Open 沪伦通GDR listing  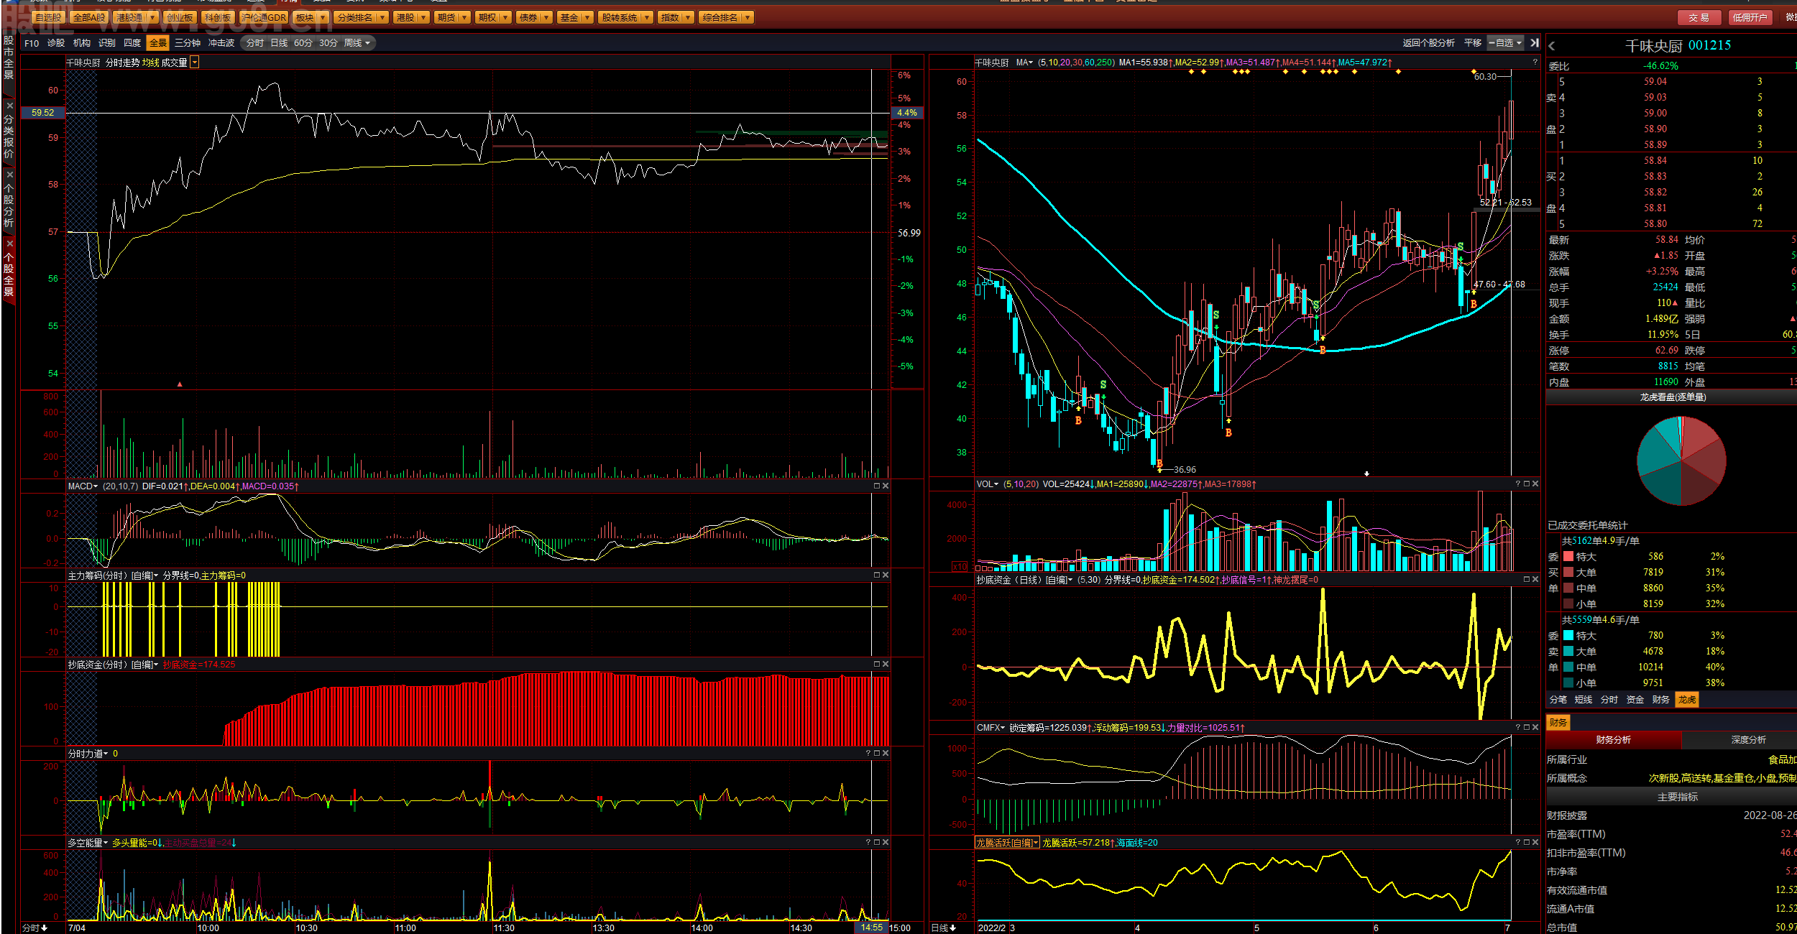point(264,17)
